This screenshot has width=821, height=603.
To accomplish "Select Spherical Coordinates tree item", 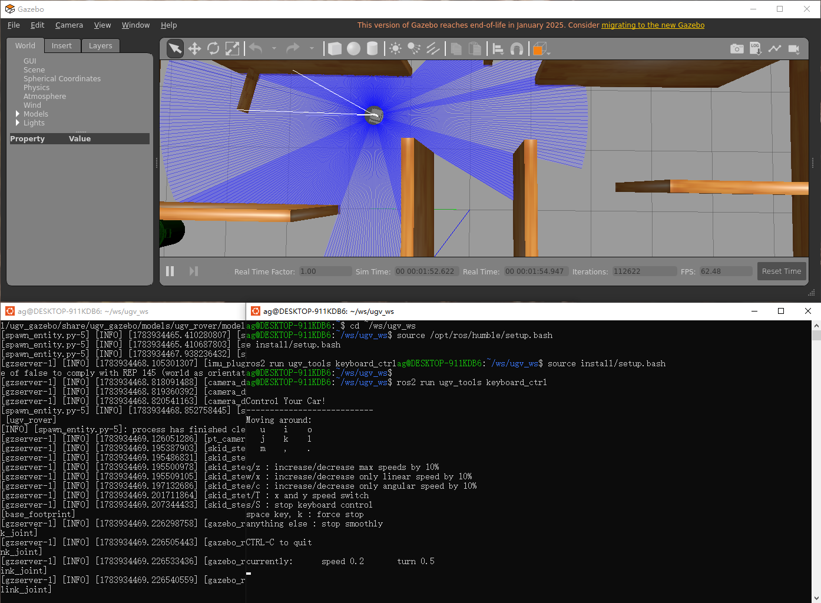I will (x=62, y=79).
